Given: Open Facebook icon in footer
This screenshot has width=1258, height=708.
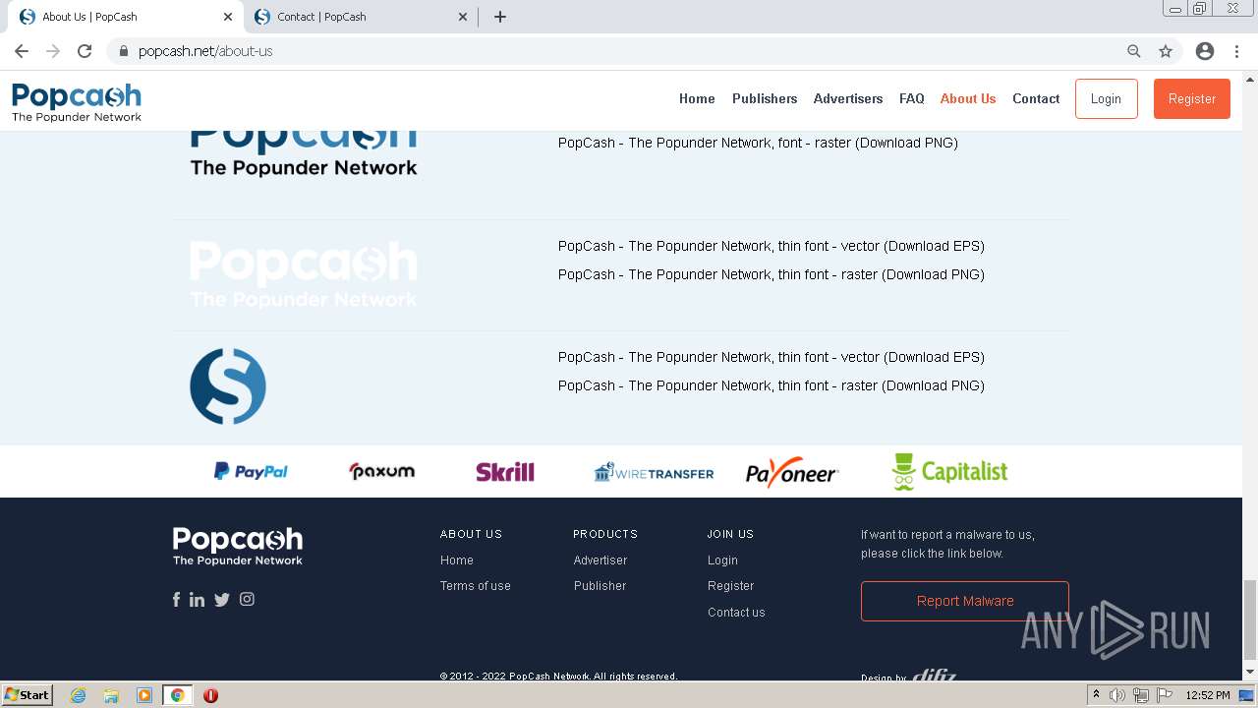Looking at the screenshot, I should click(177, 599).
